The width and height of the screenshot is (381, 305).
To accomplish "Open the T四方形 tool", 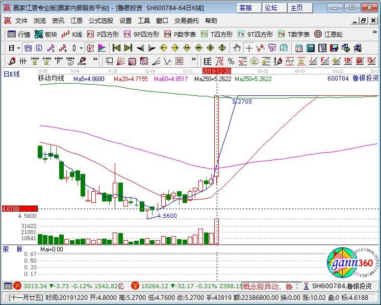I will click(x=217, y=35).
